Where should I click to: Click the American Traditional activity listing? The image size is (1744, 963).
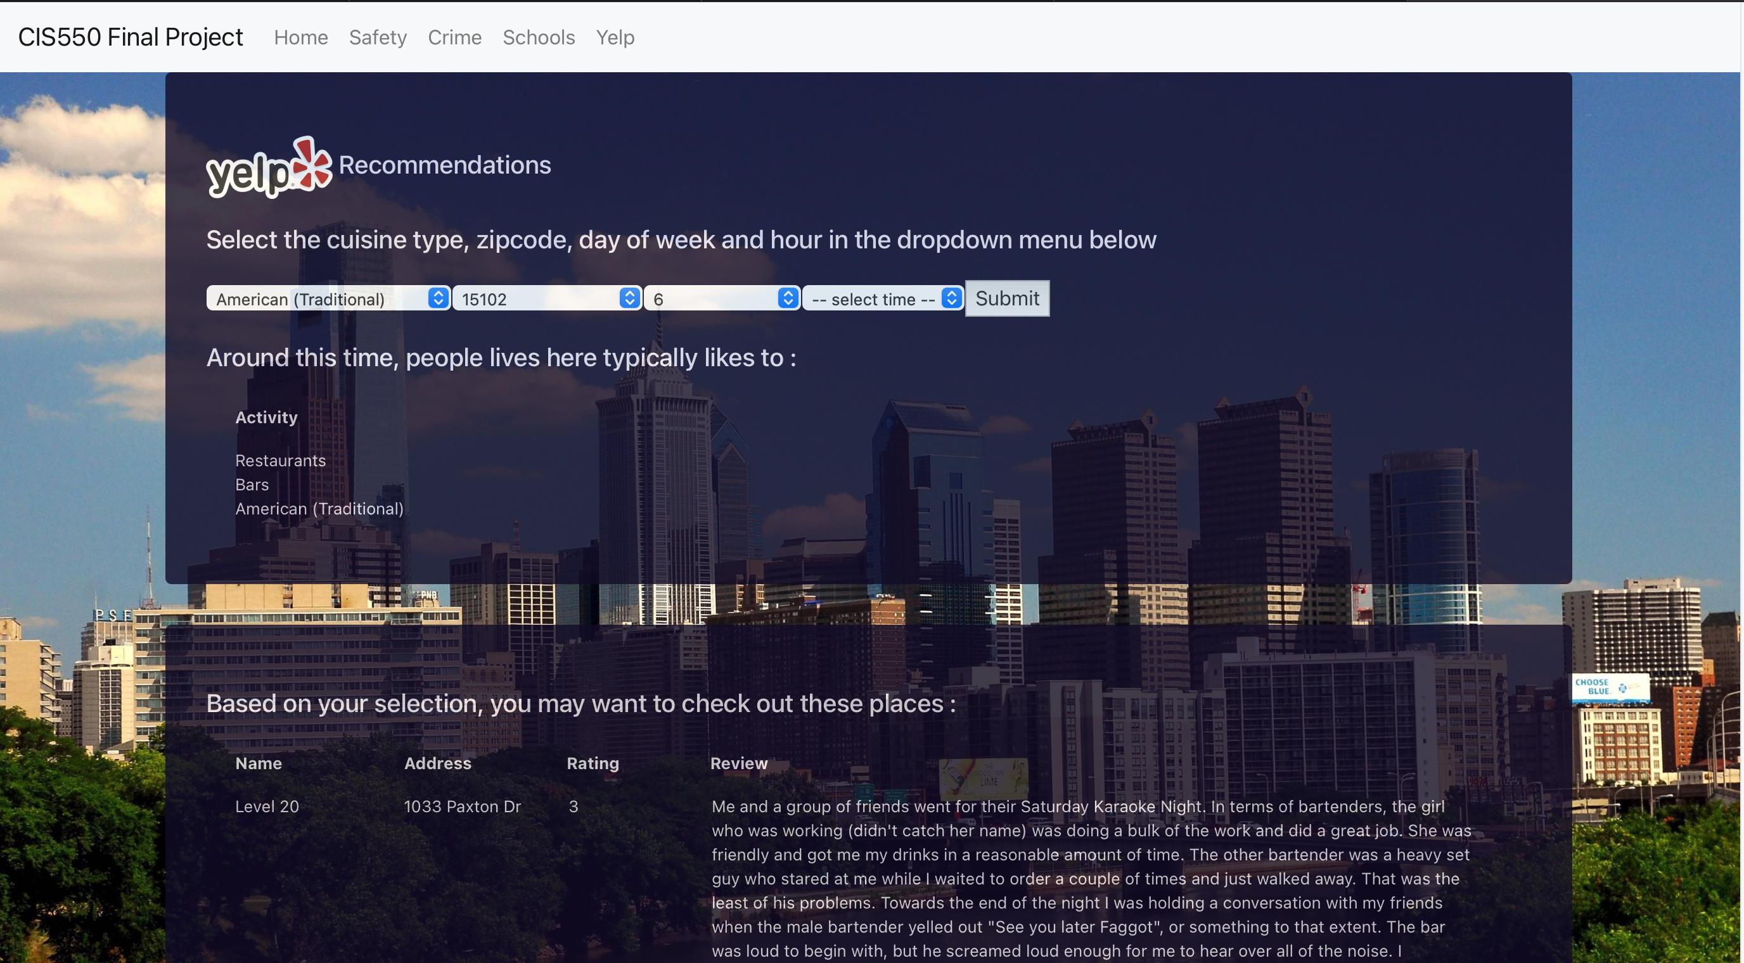[319, 507]
